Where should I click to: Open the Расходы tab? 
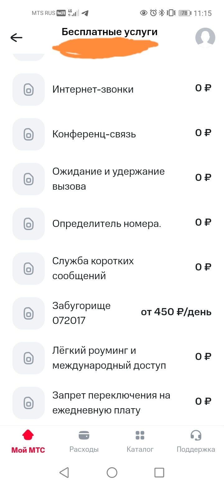coord(84,441)
